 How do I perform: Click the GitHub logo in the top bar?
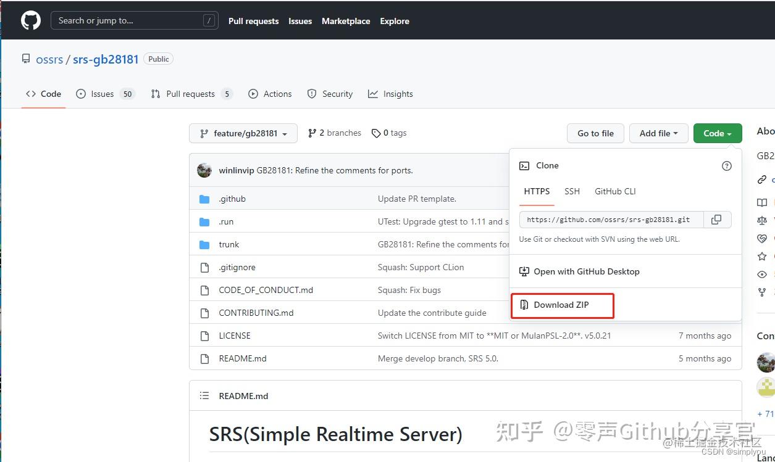click(30, 20)
